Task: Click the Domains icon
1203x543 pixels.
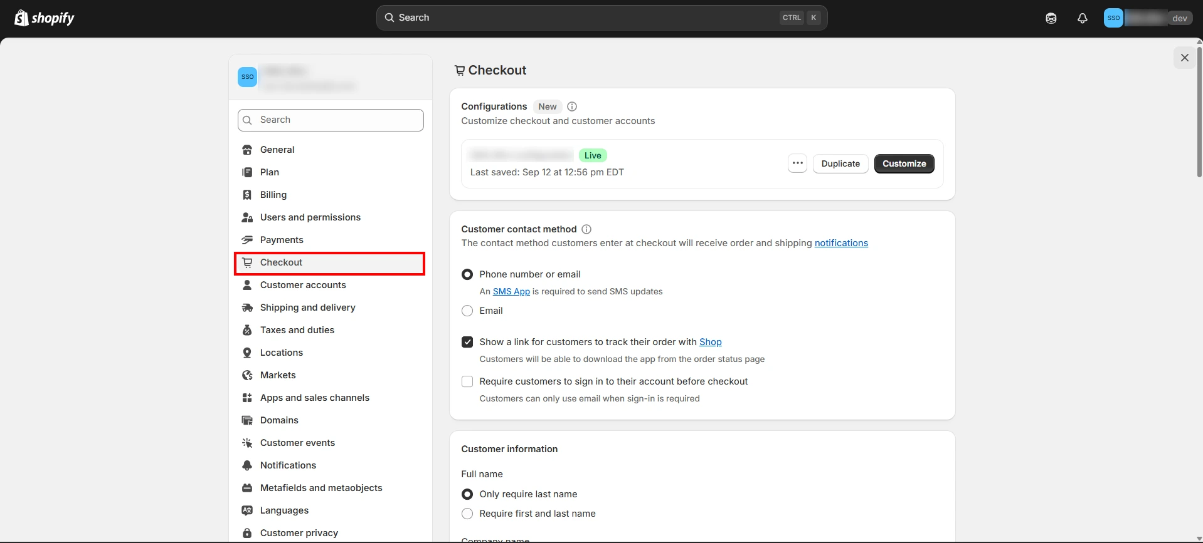Action: 247,420
